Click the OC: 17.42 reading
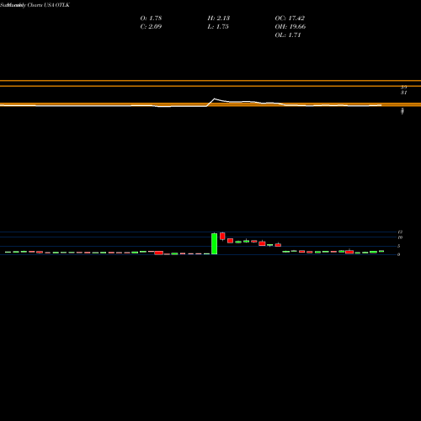421x421 pixels. 290,18
